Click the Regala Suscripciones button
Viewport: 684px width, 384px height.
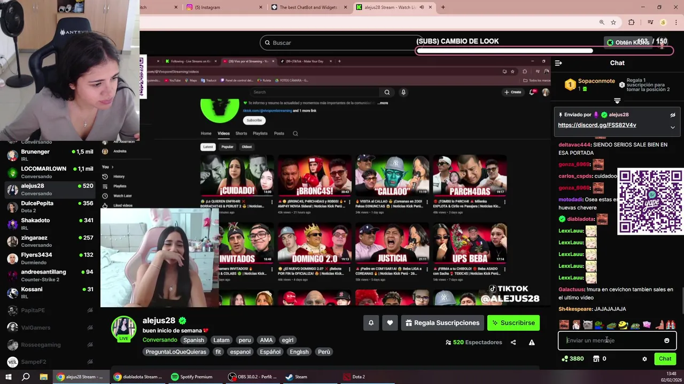tap(442, 323)
